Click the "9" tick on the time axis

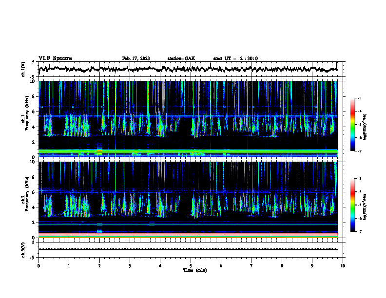(x=312, y=266)
